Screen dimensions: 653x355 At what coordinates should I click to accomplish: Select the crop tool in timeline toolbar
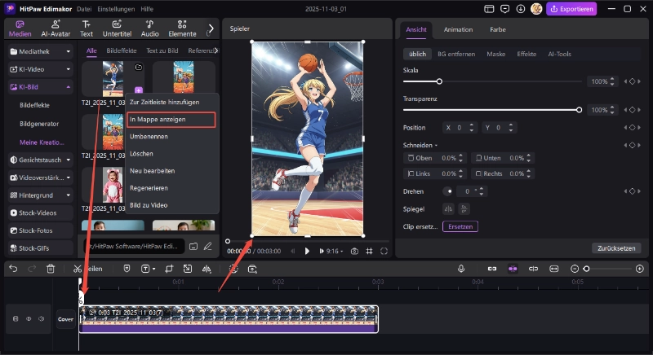tap(169, 268)
